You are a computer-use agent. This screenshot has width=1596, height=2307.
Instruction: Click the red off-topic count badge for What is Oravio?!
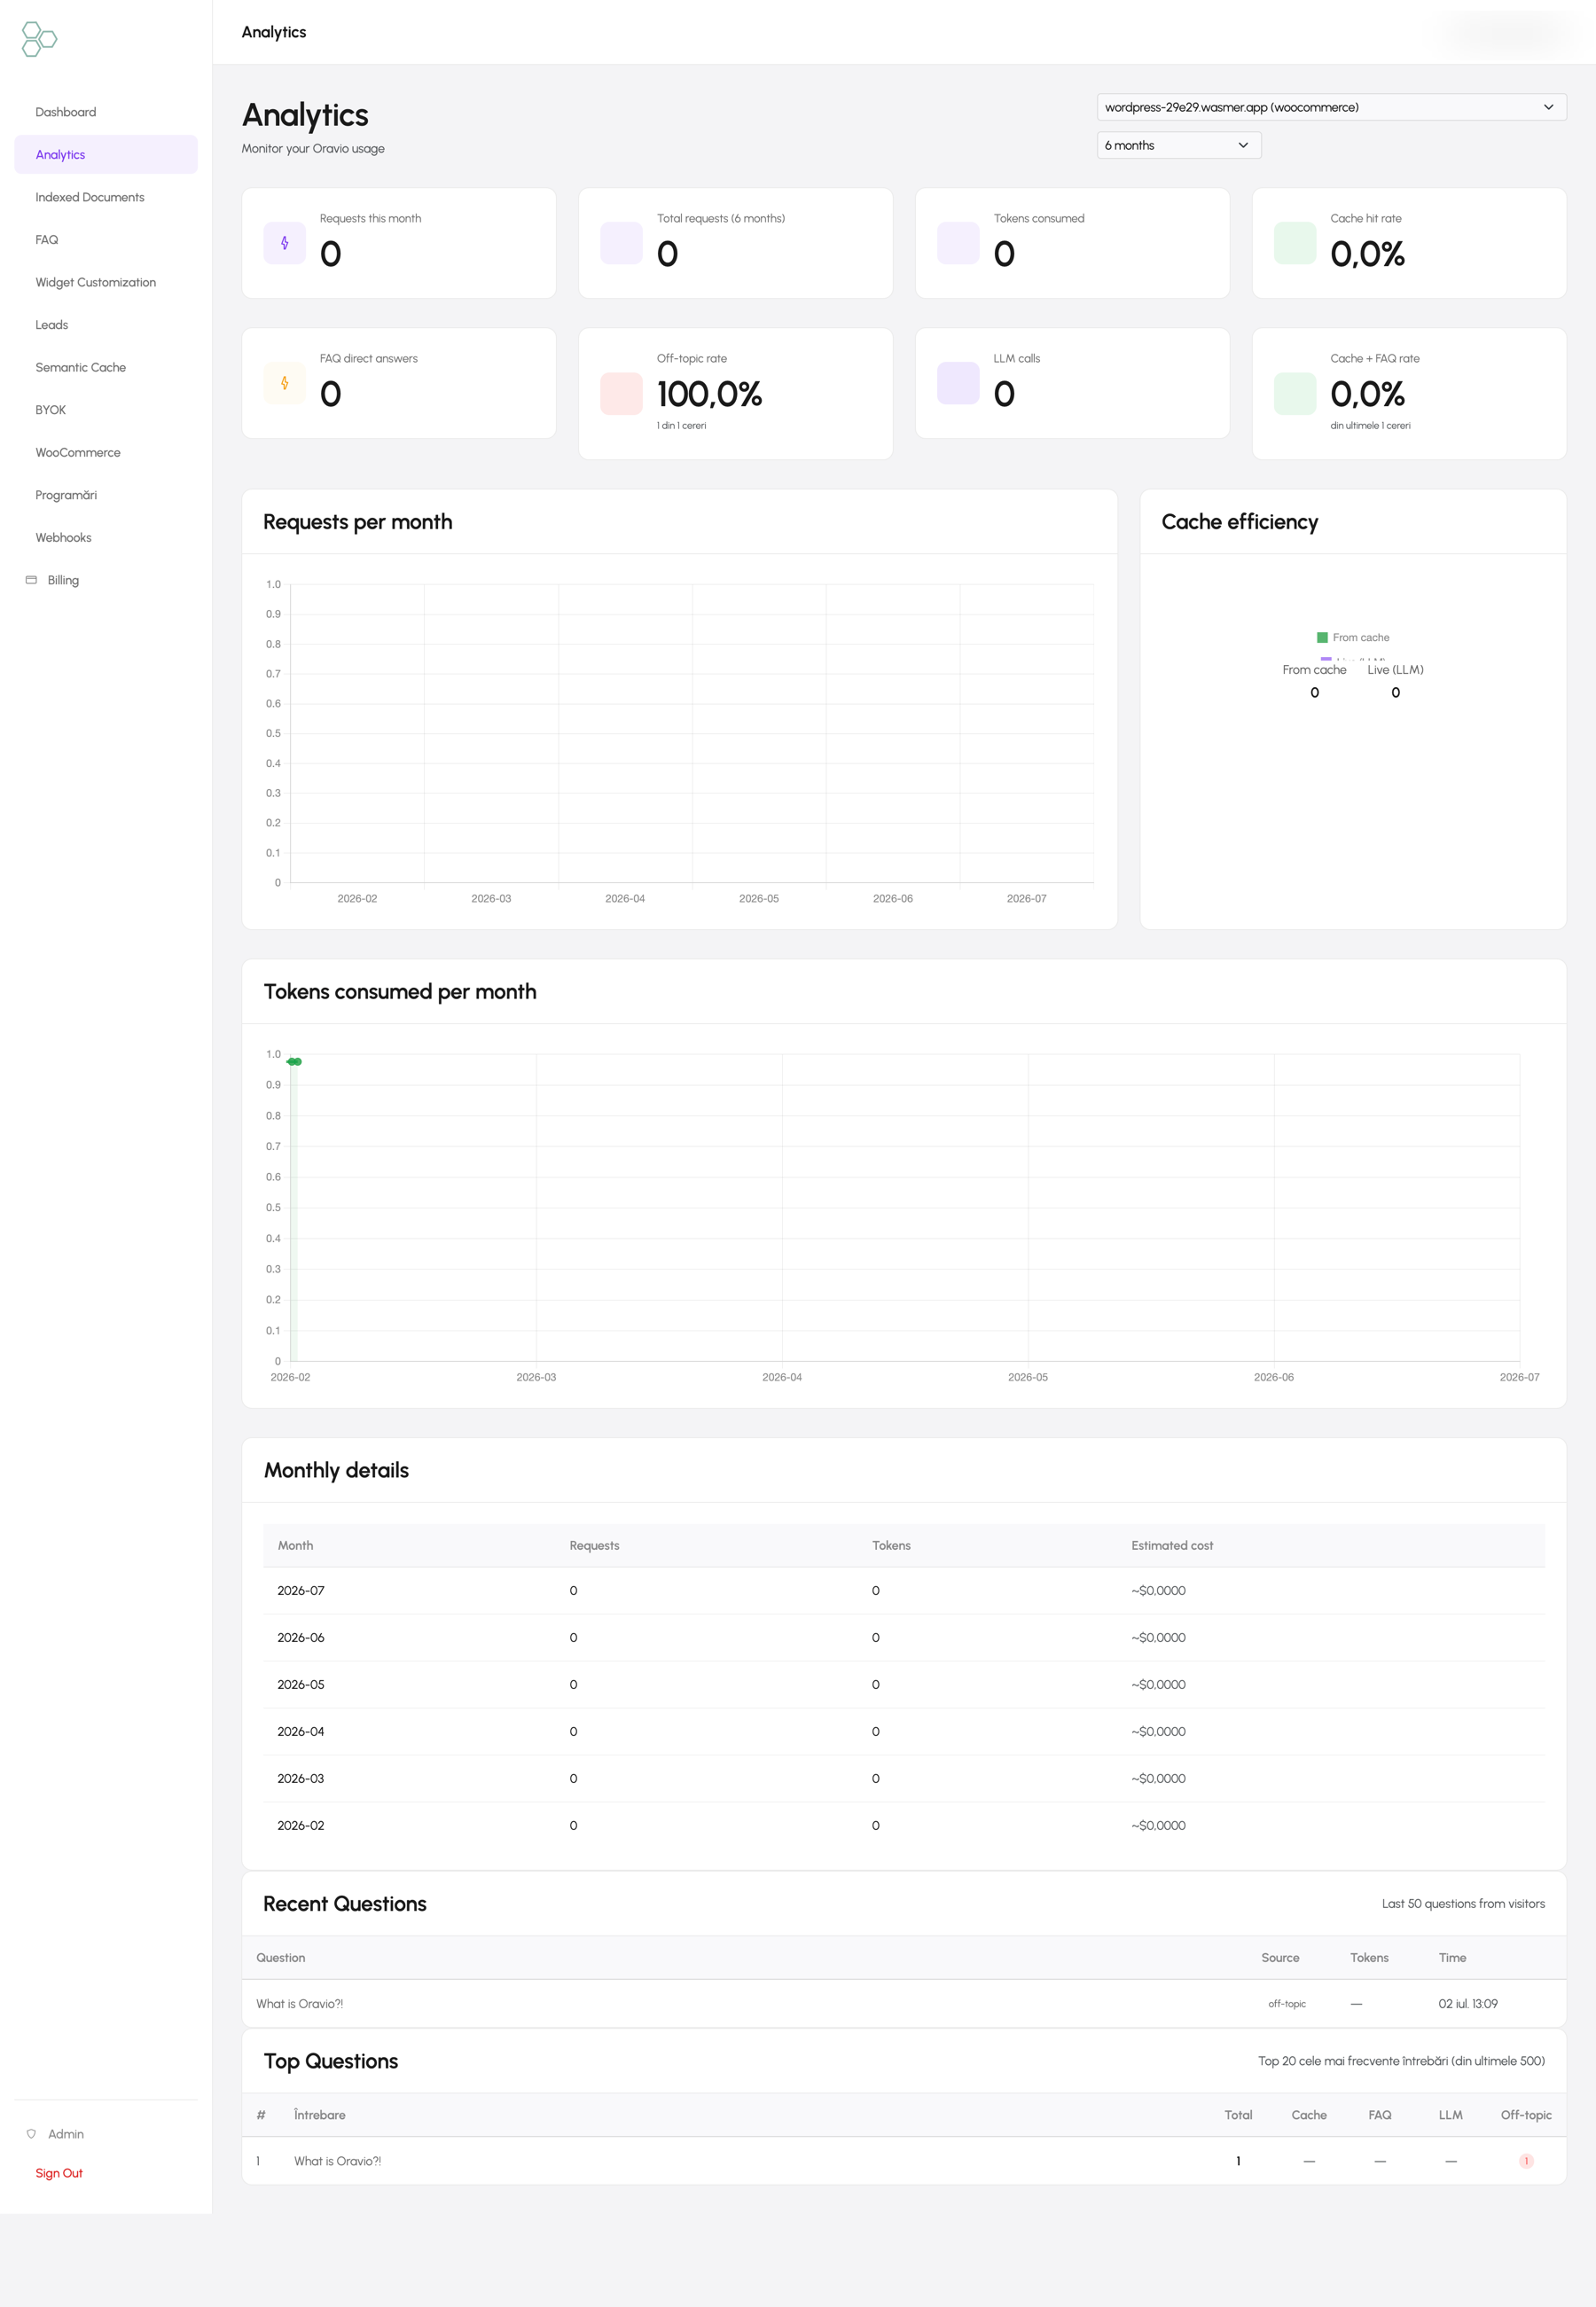pyautogui.click(x=1526, y=2161)
